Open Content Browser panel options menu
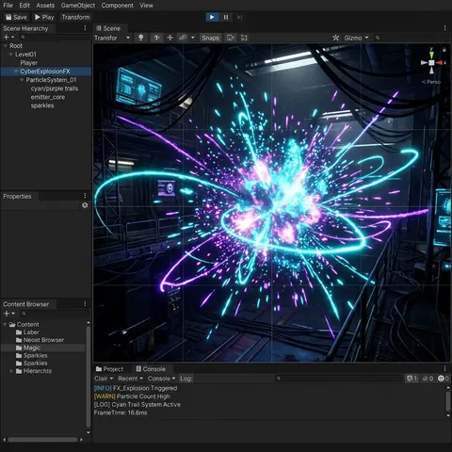The width and height of the screenshot is (452, 452). [x=85, y=304]
